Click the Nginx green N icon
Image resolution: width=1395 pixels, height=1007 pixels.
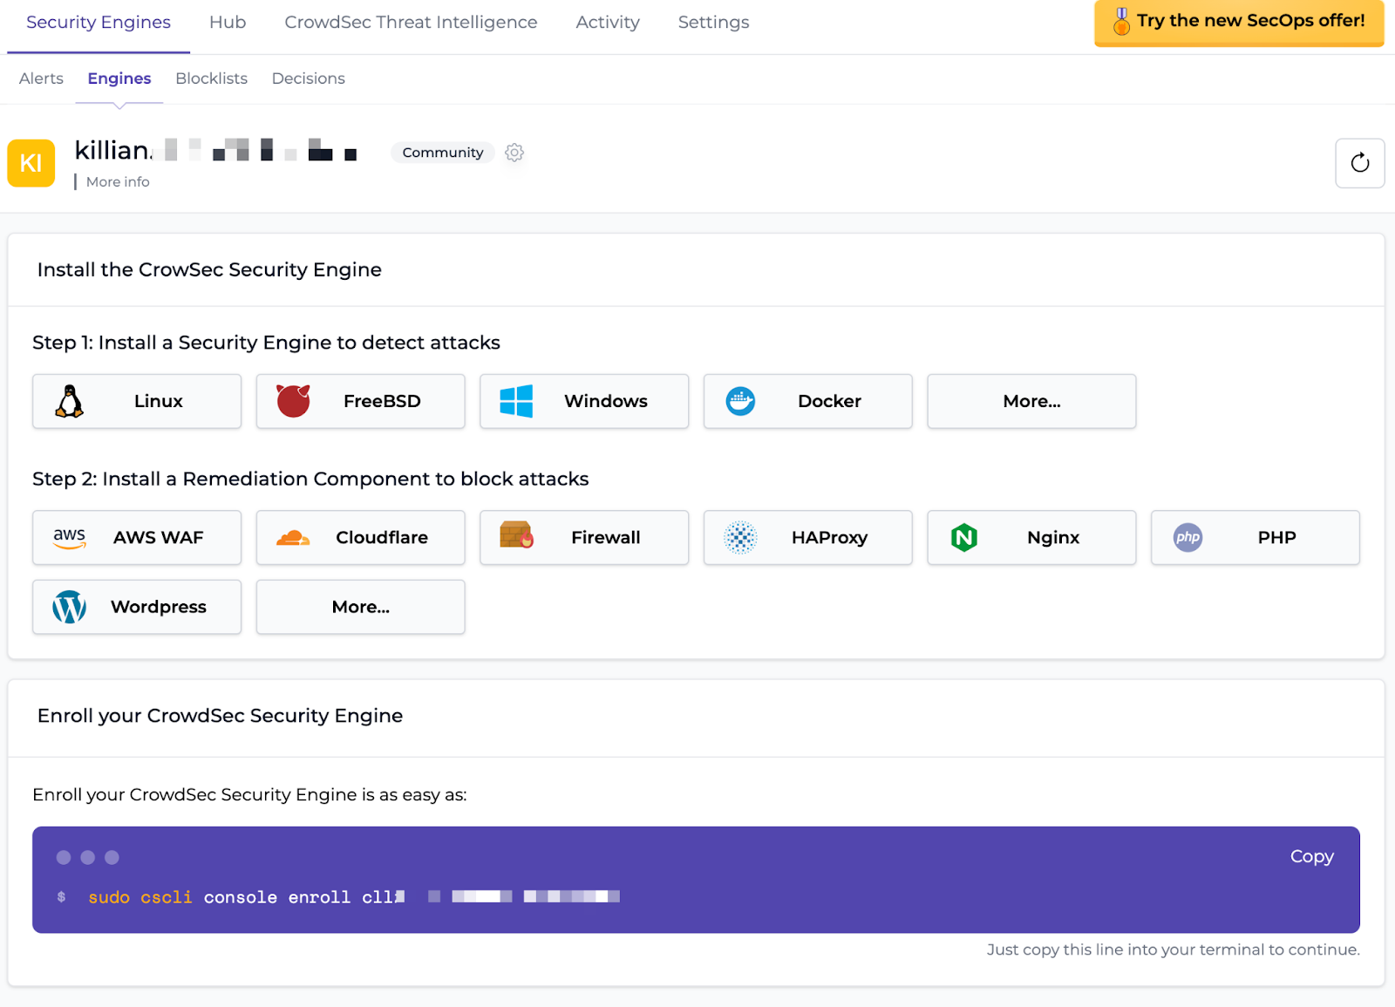pyautogui.click(x=964, y=538)
